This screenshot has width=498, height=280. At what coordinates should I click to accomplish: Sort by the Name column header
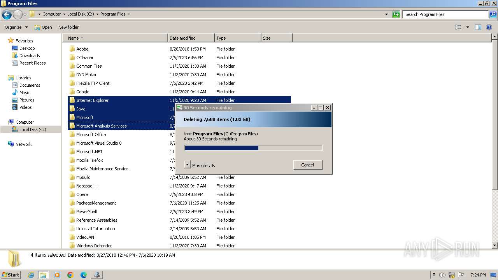click(x=115, y=38)
